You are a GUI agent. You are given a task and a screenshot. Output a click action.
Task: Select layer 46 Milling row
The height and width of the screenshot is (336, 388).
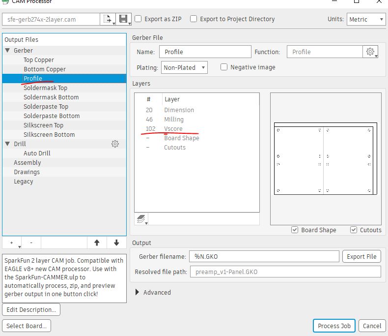pos(197,119)
